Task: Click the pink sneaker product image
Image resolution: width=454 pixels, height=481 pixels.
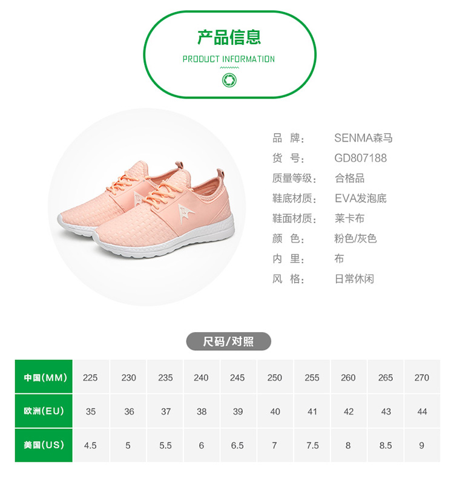Action: point(146,209)
